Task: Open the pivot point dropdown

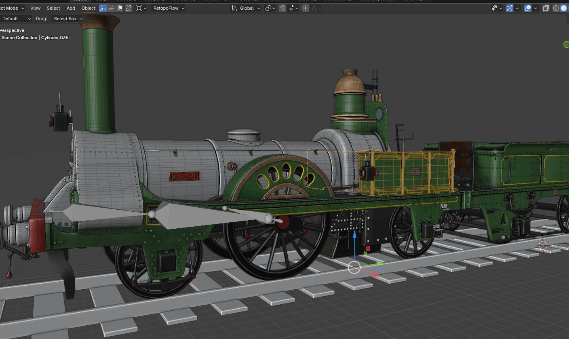Action: point(270,8)
